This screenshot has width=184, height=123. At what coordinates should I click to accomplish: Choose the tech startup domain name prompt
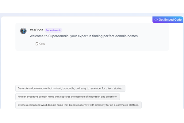pos(70,88)
